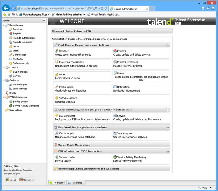
Task: Open the German language dropdown
Action: point(26,180)
